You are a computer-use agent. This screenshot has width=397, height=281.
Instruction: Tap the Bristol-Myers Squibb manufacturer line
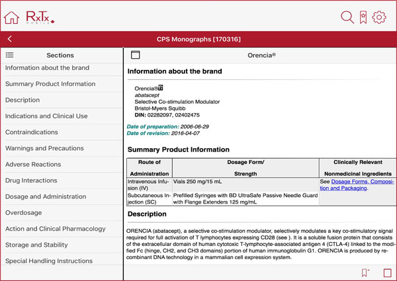[159, 108]
